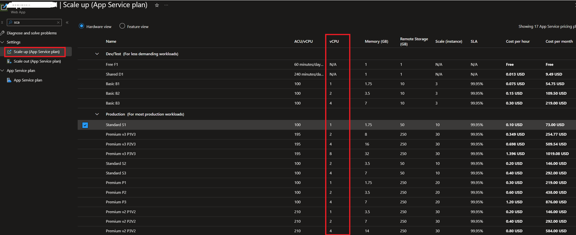Select the Standard S3 tier
576x235 pixels.
click(x=116, y=173)
